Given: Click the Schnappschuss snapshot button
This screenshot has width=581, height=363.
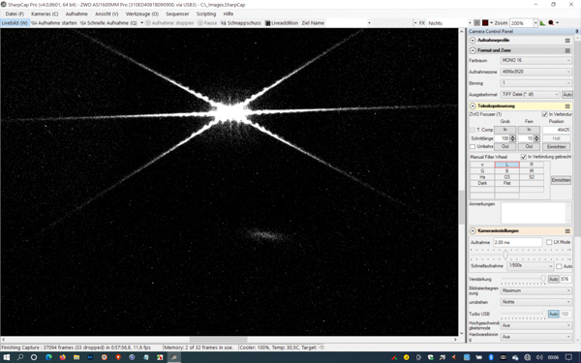Looking at the screenshot, I should pos(241,23).
